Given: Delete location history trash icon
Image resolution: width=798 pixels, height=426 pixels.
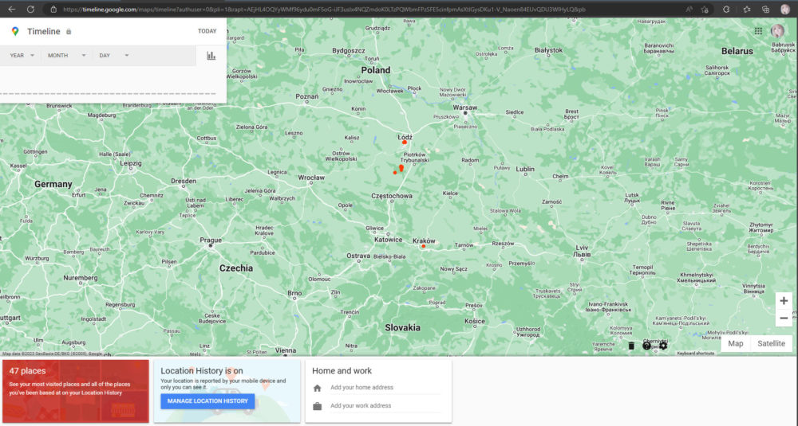Looking at the screenshot, I should click(x=631, y=346).
